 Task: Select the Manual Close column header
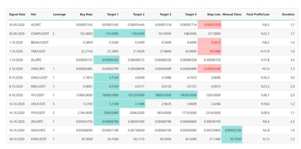pyautogui.click(x=232, y=15)
